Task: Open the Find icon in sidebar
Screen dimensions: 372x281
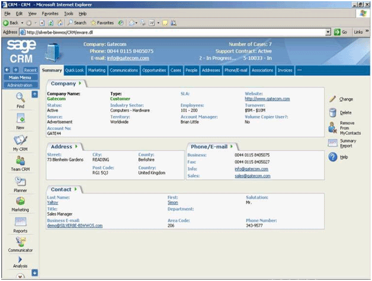Action: point(20,97)
